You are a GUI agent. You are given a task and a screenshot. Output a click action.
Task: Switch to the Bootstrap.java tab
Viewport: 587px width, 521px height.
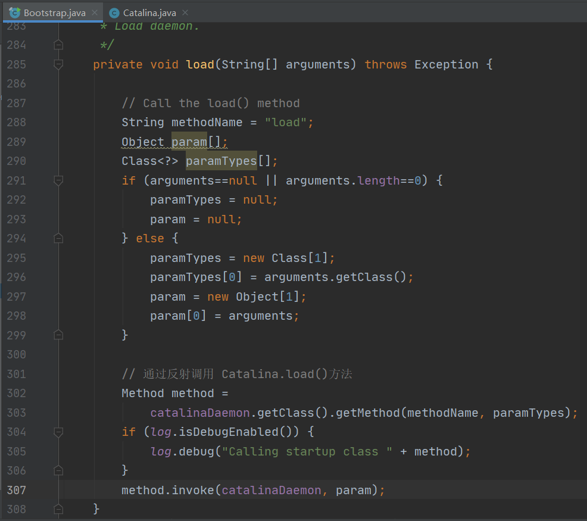[x=52, y=13]
